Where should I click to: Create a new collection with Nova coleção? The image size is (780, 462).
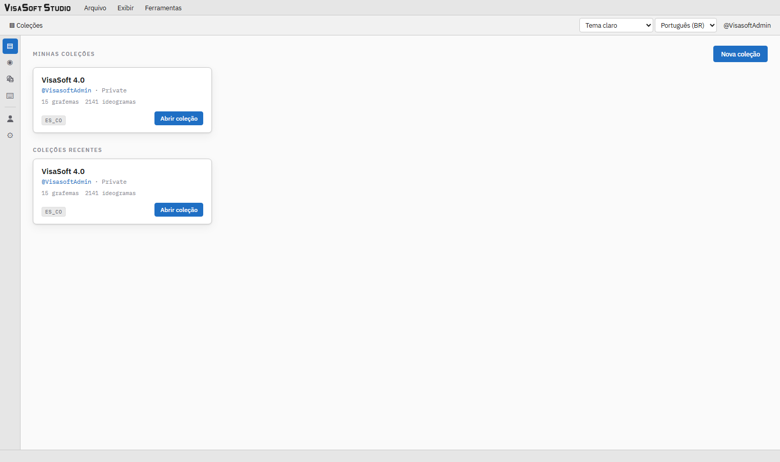pyautogui.click(x=740, y=54)
